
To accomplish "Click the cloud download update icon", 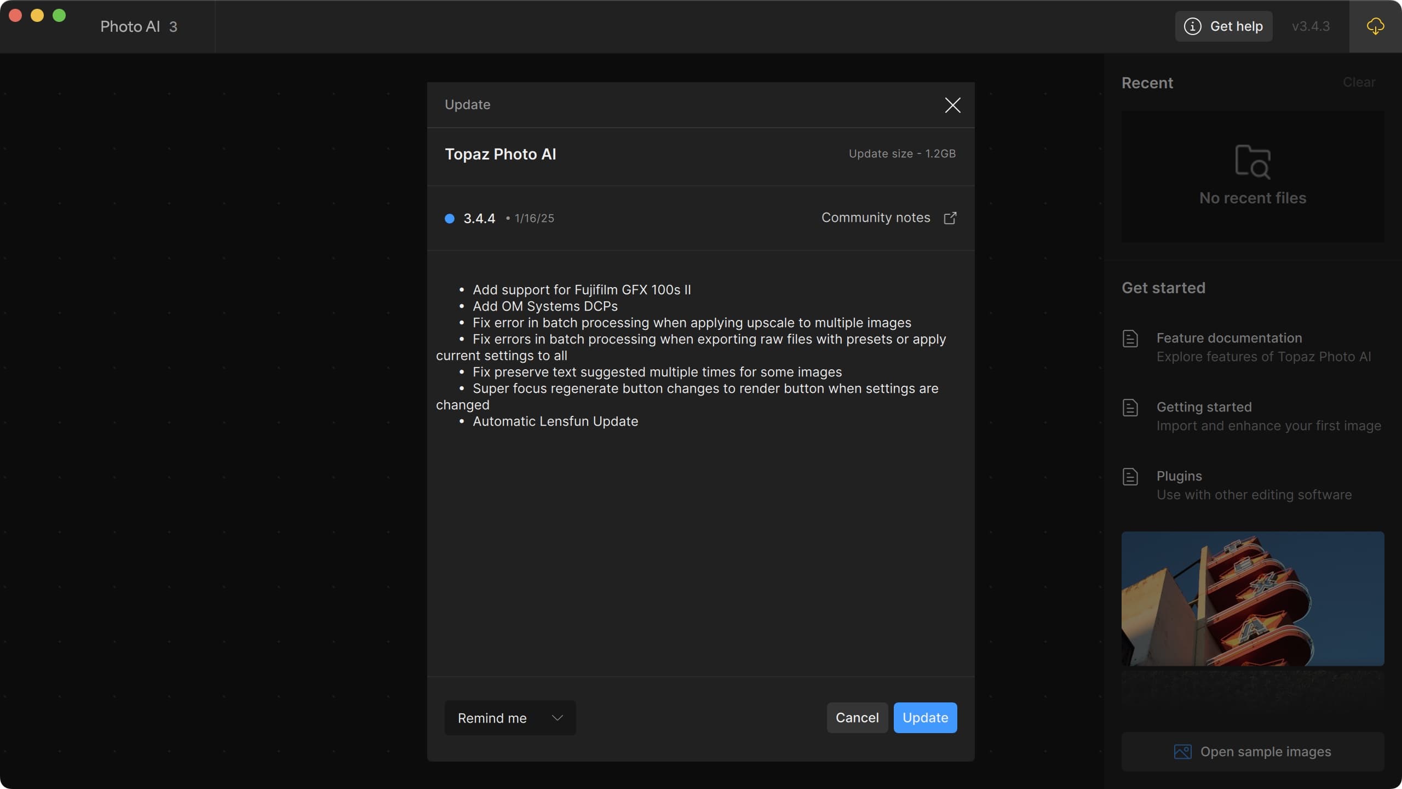I will [x=1375, y=26].
